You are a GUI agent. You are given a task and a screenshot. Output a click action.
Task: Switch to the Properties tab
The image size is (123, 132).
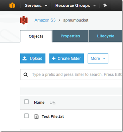tap(70, 36)
